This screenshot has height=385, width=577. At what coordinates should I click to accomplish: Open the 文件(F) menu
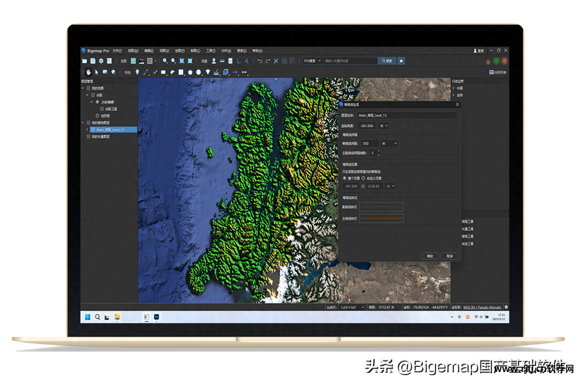[117, 51]
